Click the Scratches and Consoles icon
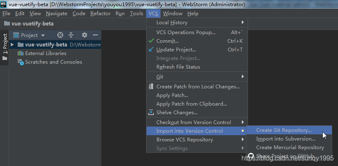Screen dimensions: 338x166 click(21, 62)
